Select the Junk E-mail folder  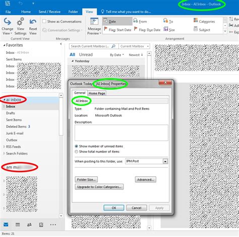[x=15, y=133]
